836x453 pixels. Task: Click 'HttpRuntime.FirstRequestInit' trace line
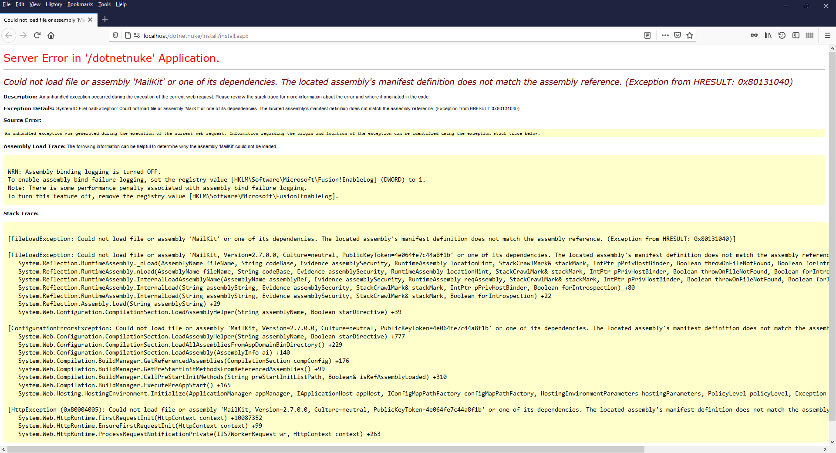140,418
